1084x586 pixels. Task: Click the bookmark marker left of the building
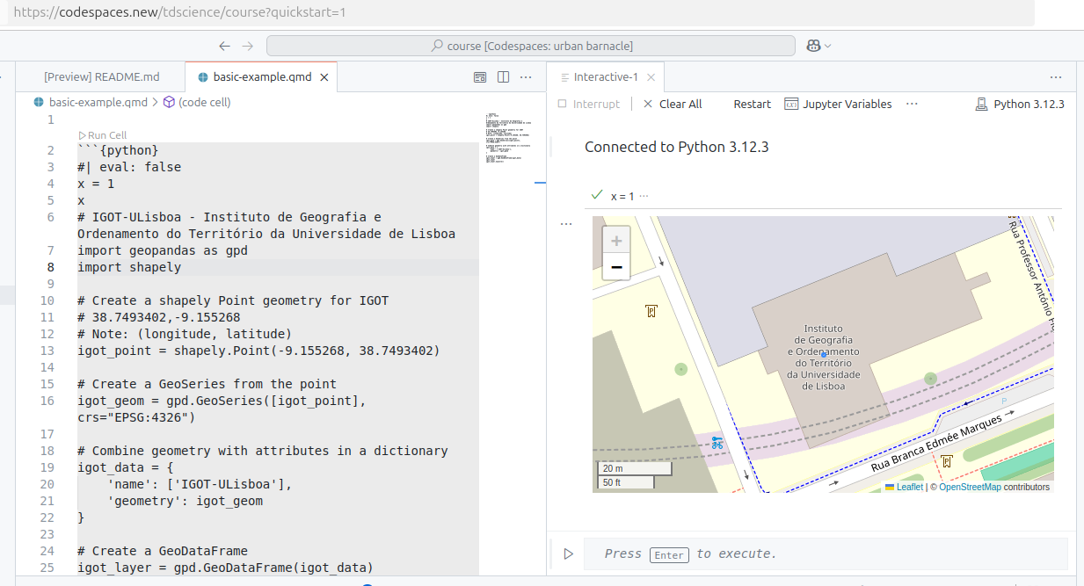click(651, 311)
